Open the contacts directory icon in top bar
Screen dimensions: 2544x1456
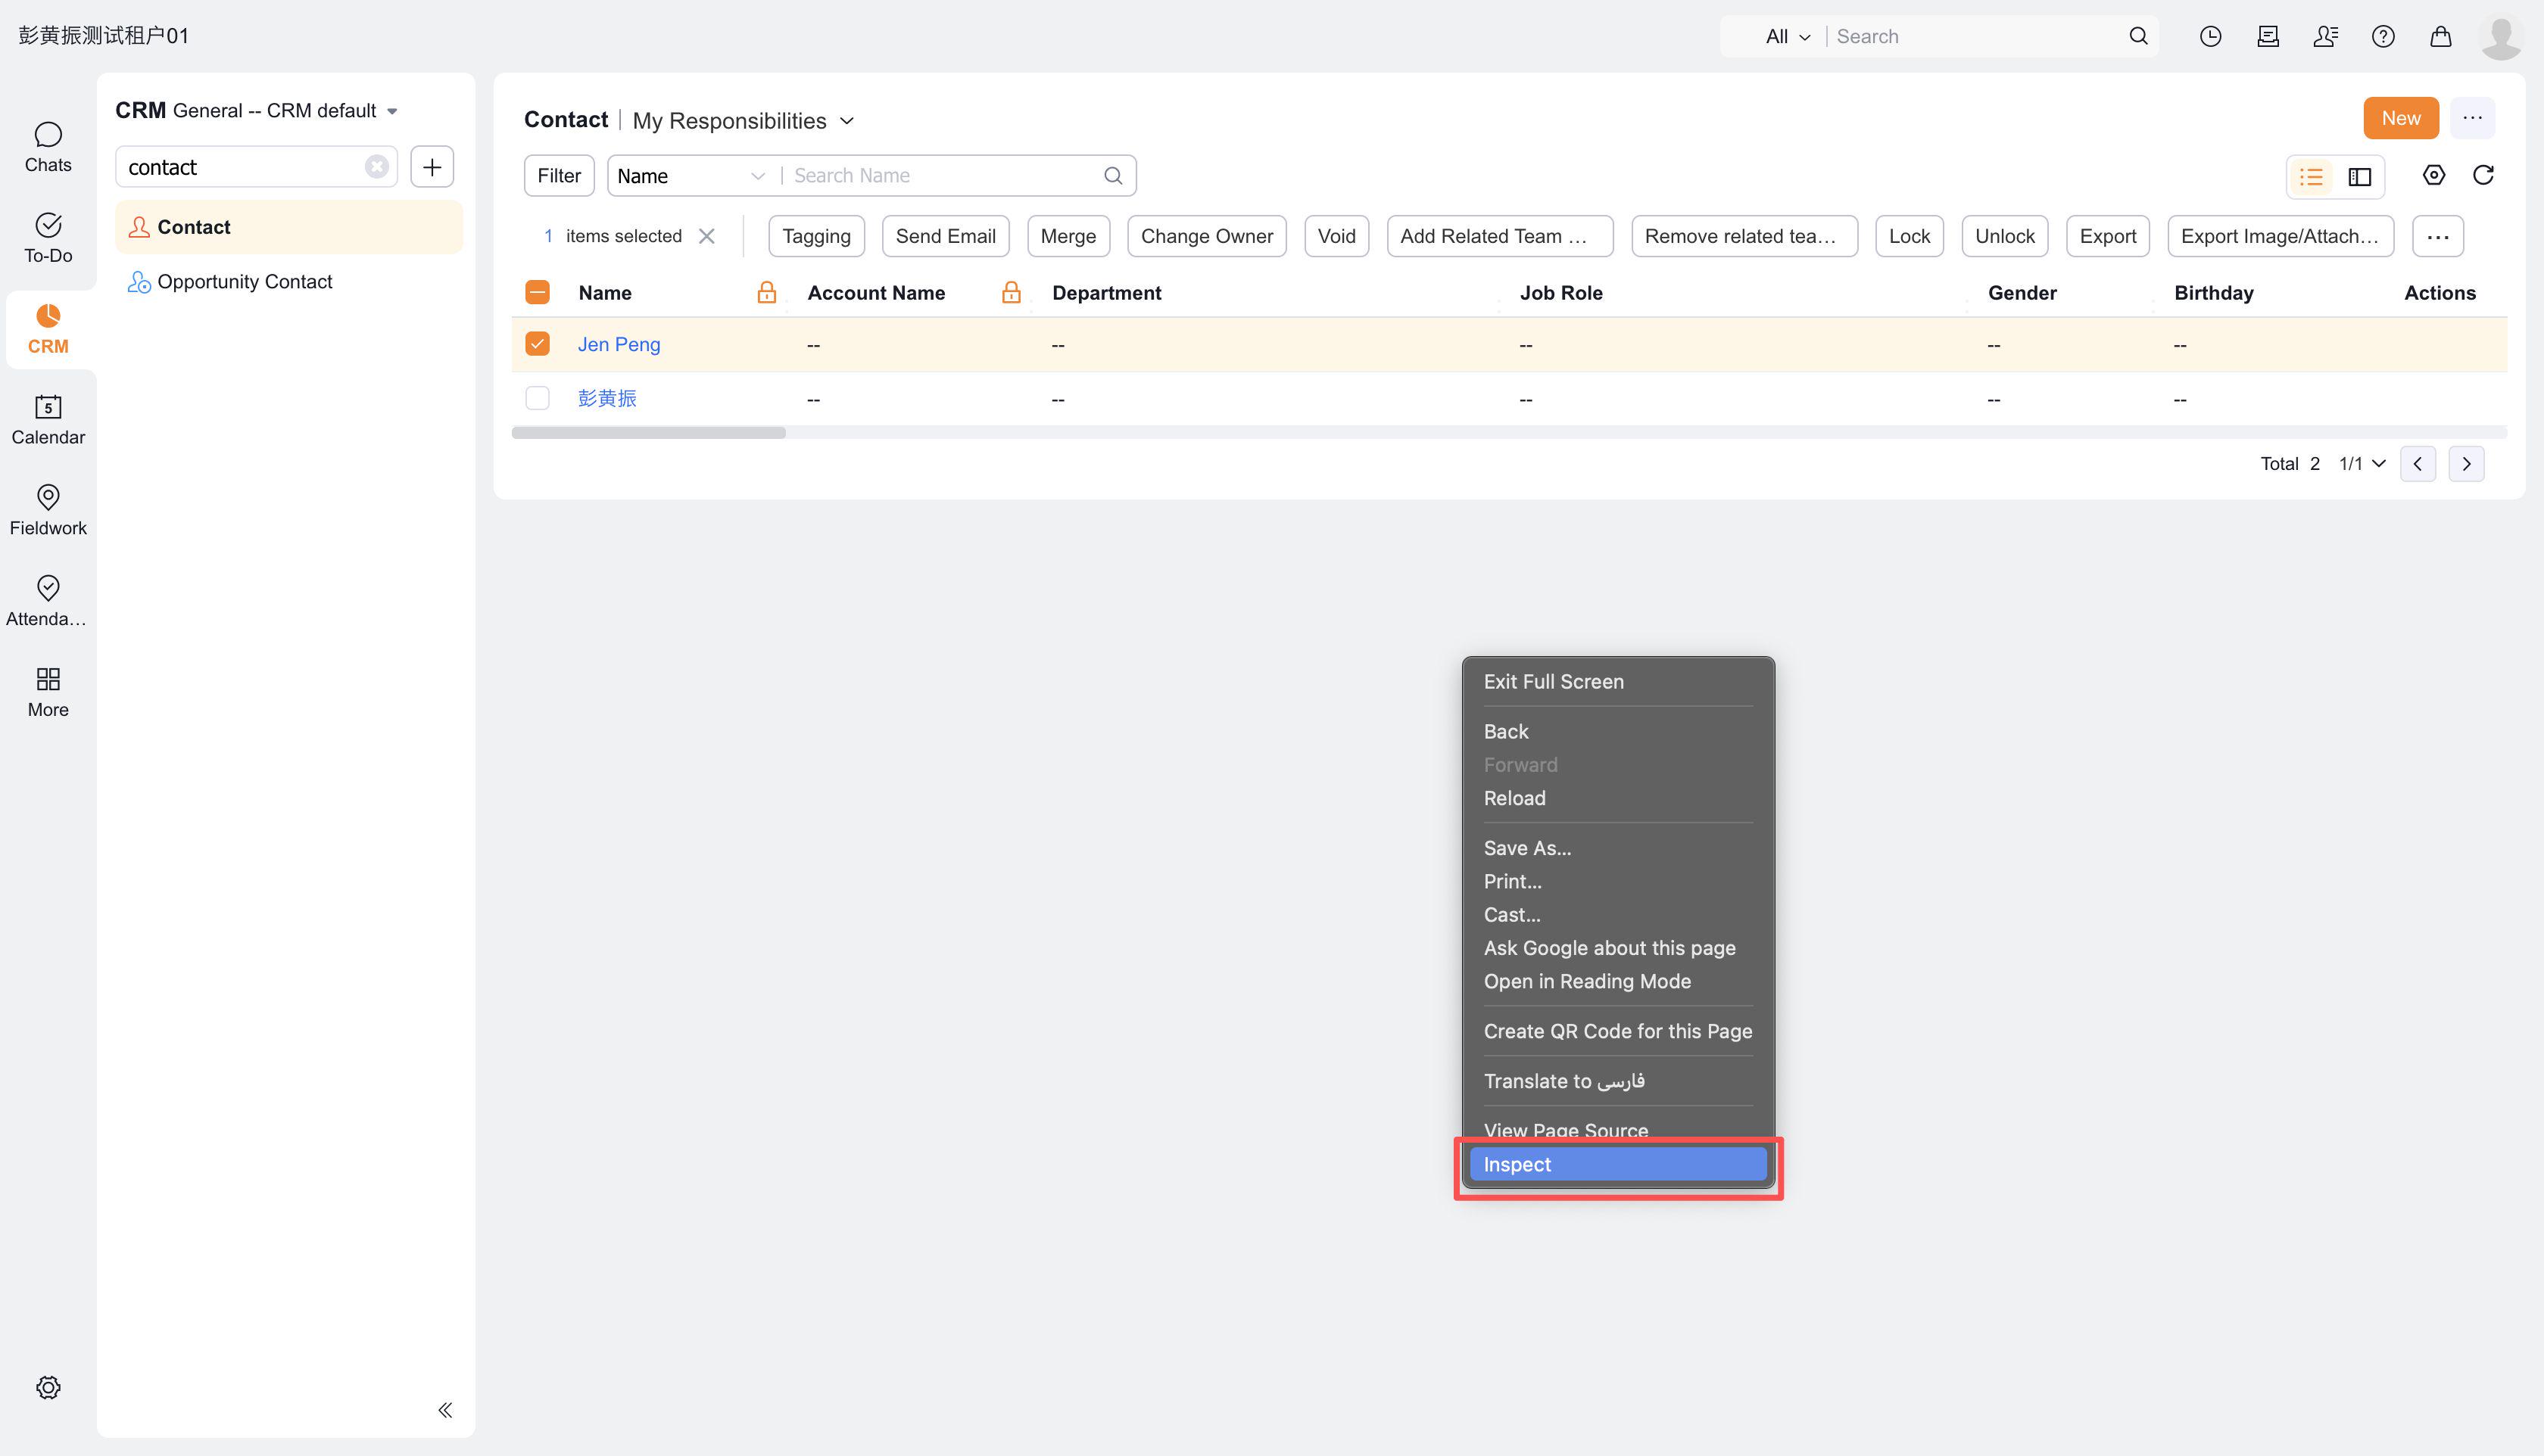pos(2325,36)
